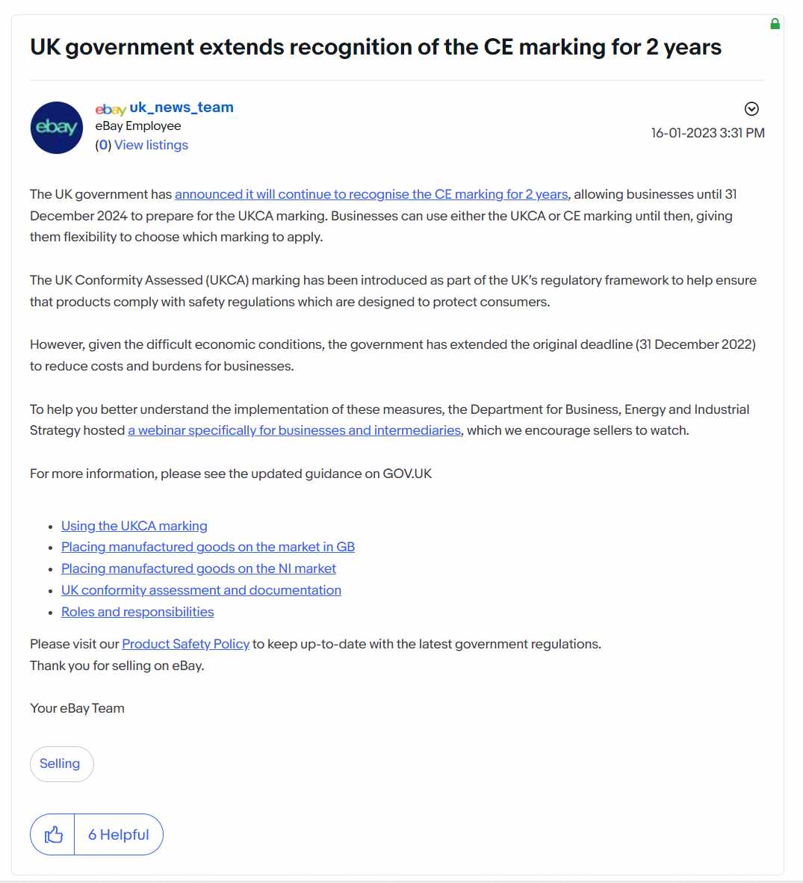Open the CE marking announcement link

371,194
